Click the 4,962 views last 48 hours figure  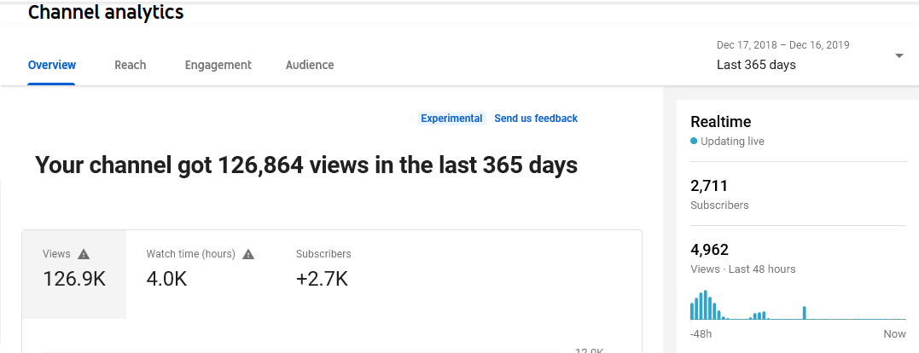pyautogui.click(x=709, y=250)
